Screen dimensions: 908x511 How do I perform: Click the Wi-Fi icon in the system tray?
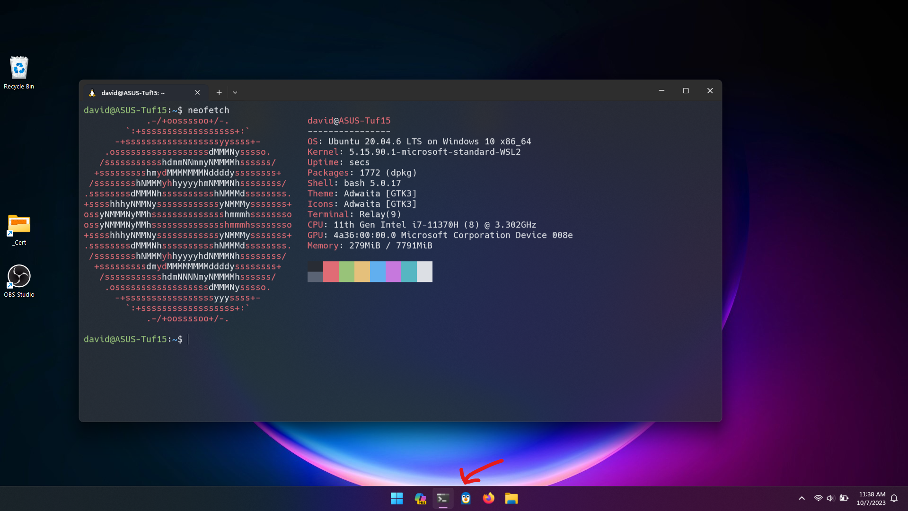point(818,498)
